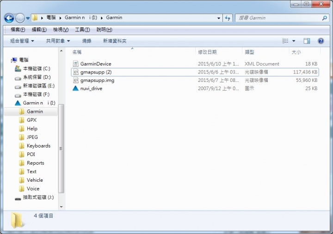Select 電腦 in the address breadcrumb
Screen dimensions: 333x234
pos(51,18)
